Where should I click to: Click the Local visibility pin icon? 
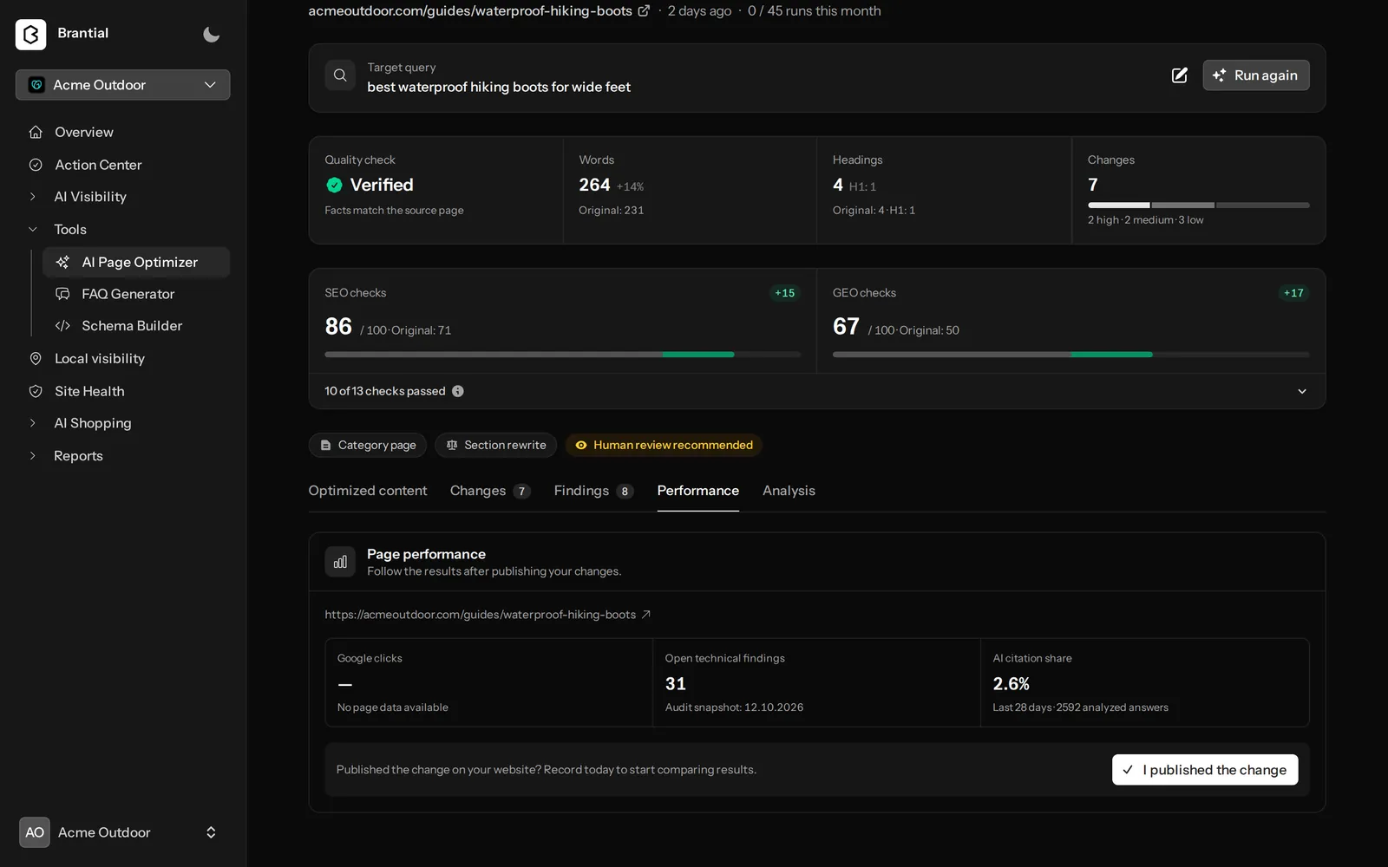(36, 359)
